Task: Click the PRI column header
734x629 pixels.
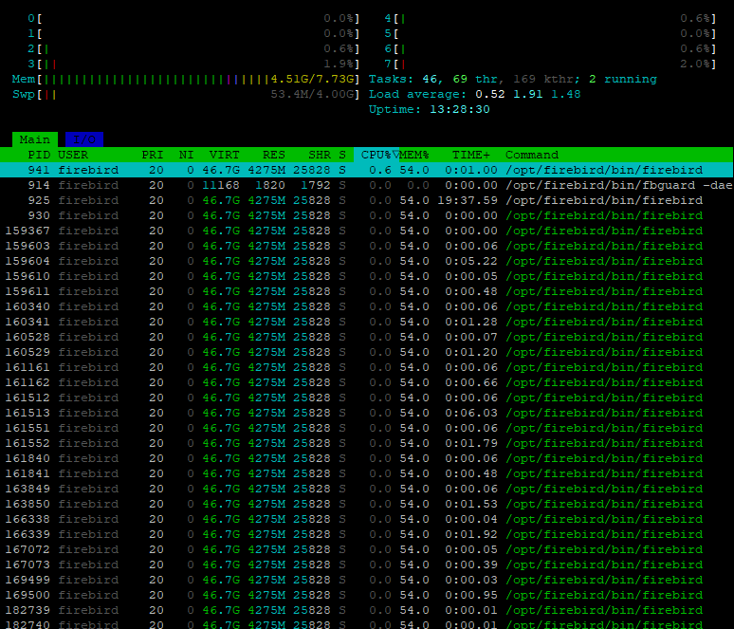Action: coord(152,155)
